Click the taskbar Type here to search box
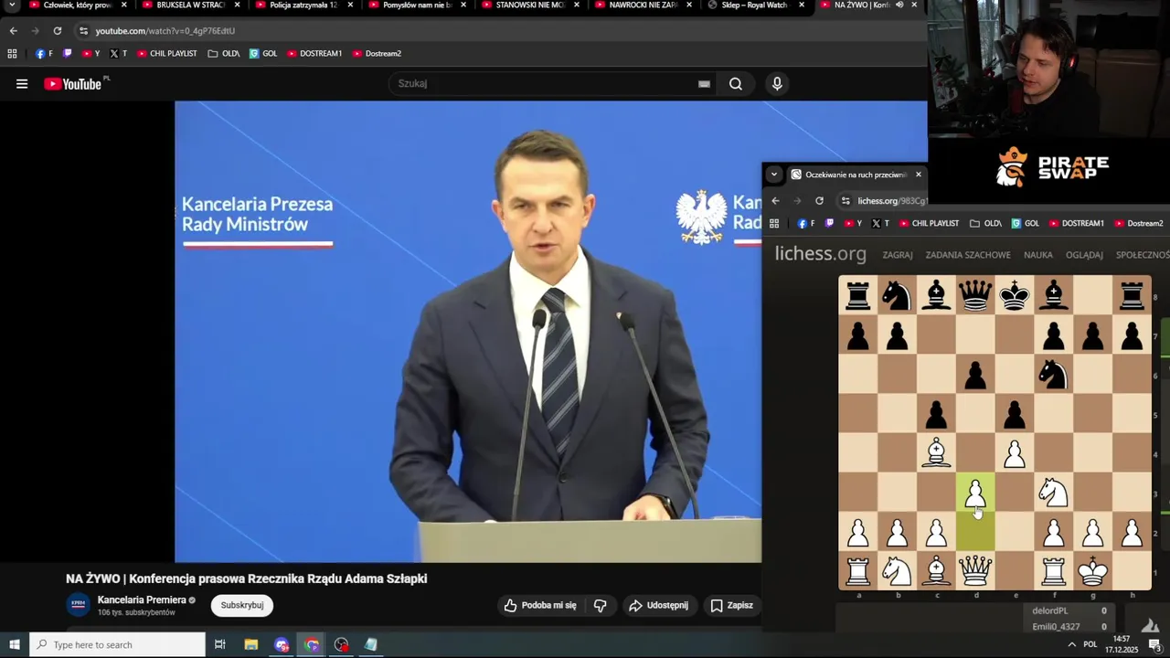Viewport: 1170px width, 658px height. [117, 644]
